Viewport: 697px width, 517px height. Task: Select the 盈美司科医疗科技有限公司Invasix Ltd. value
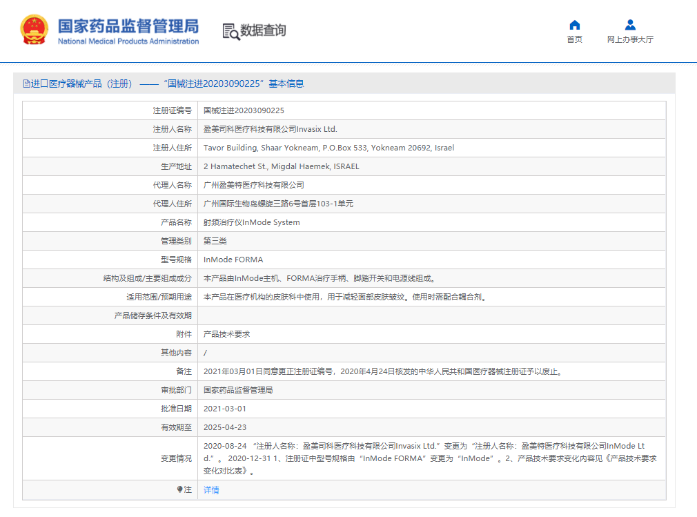271,129
